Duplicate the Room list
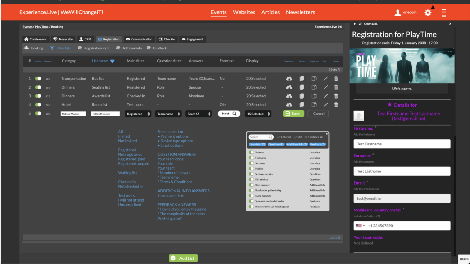This screenshot has width=470, height=264. [x=314, y=105]
